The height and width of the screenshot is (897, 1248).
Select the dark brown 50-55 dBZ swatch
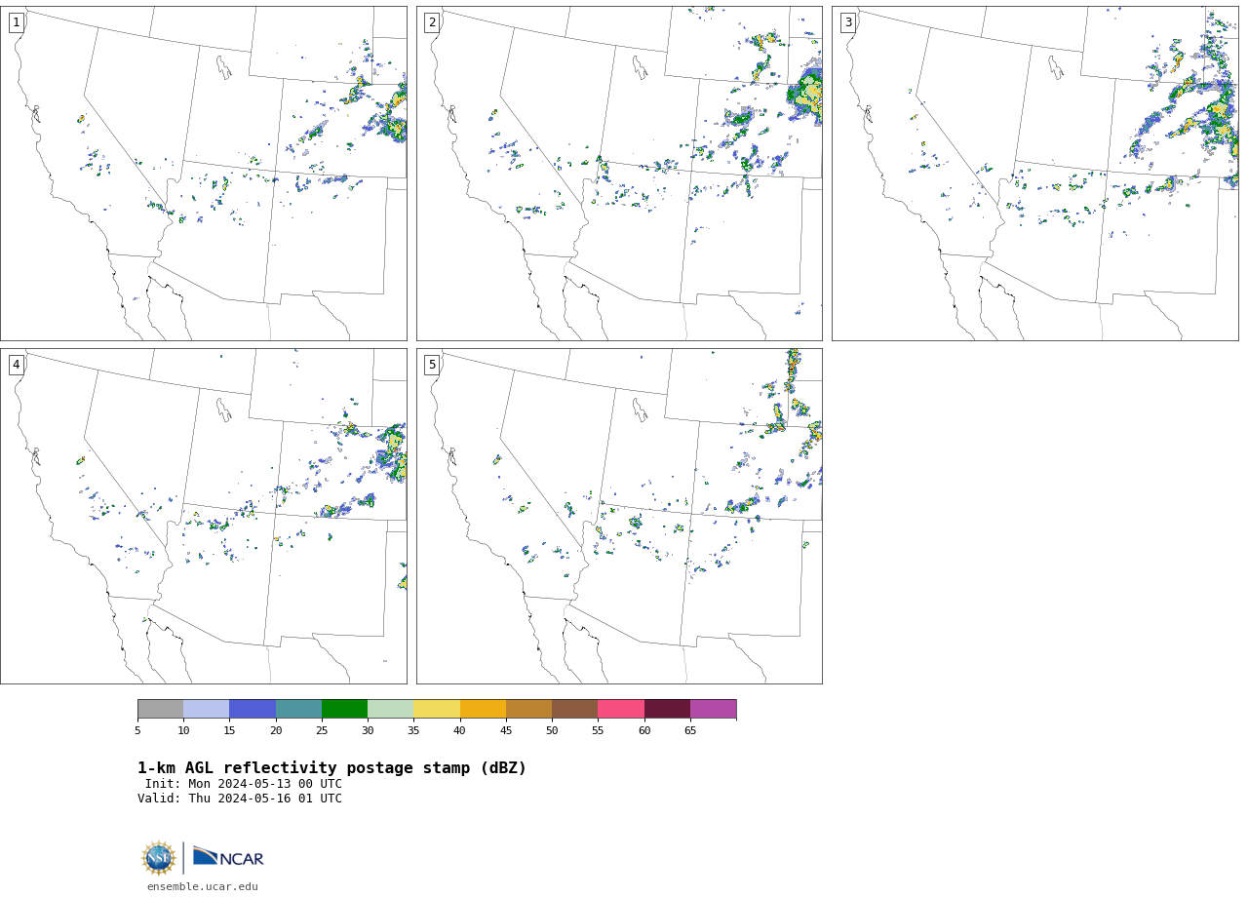click(574, 709)
